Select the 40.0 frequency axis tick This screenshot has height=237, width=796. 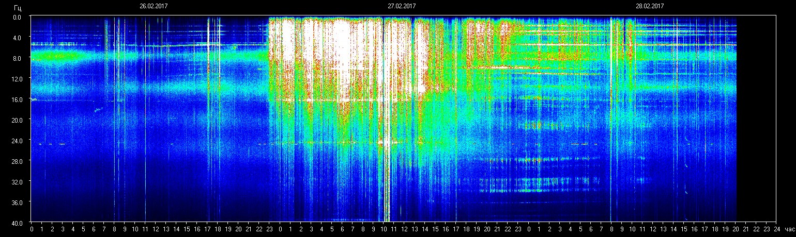17,223
